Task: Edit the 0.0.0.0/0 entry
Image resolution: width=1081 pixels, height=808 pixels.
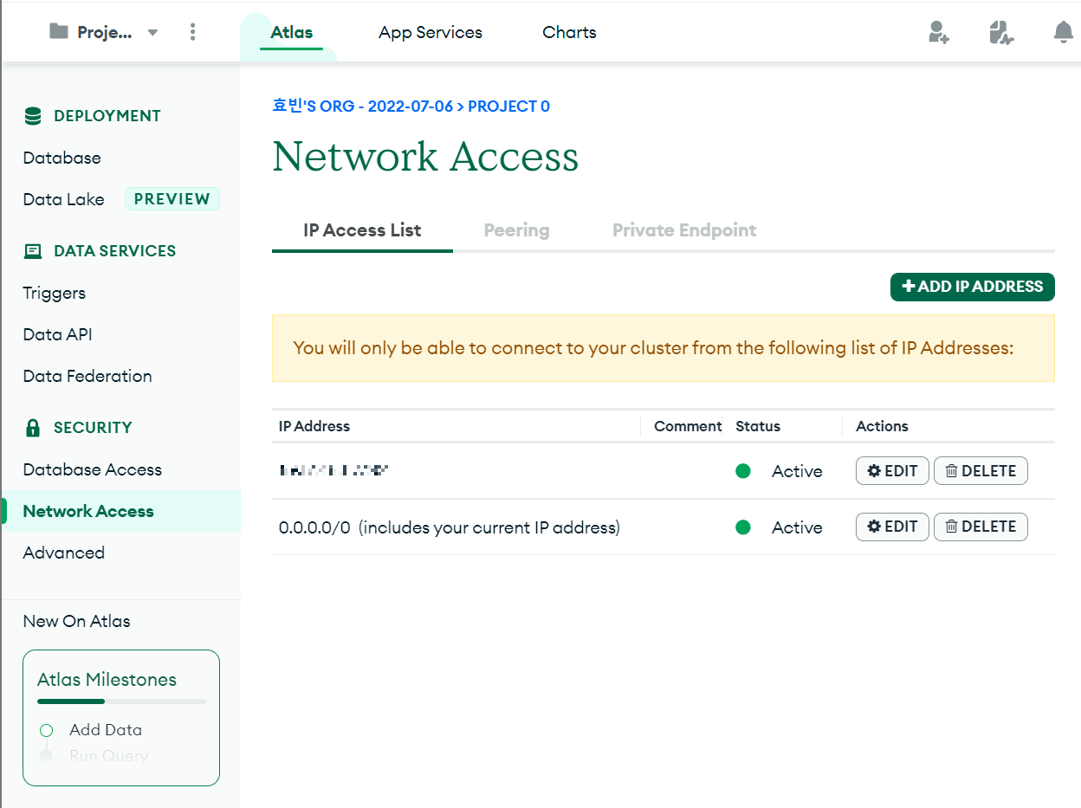Action: click(892, 527)
